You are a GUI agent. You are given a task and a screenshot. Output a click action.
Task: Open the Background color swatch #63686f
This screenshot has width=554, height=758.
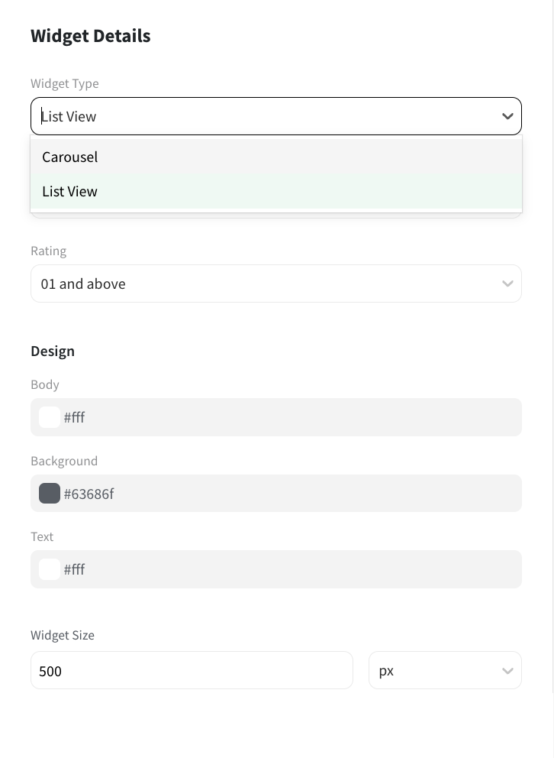pyautogui.click(x=50, y=494)
